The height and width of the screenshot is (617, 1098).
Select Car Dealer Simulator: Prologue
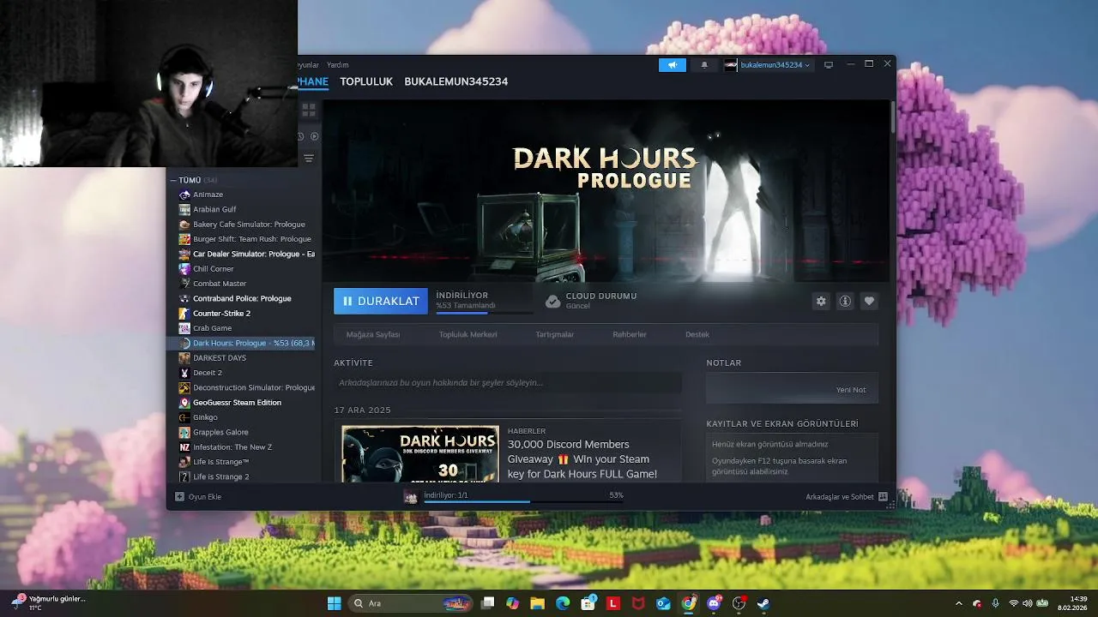tap(254, 254)
